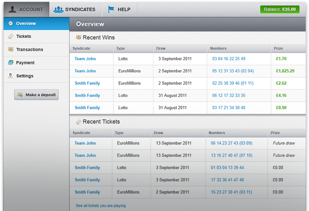309x211 pixels.
Task: Click the Recent Tickets section title
Action: tap(101, 122)
